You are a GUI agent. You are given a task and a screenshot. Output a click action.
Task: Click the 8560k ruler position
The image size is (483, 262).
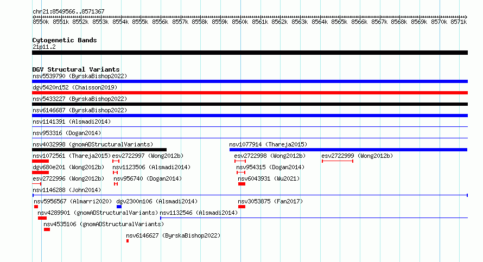click(x=240, y=22)
